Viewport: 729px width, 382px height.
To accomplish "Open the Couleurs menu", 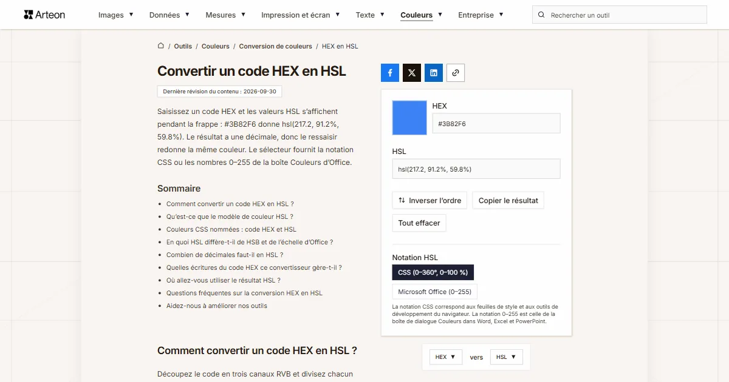I will coord(422,15).
